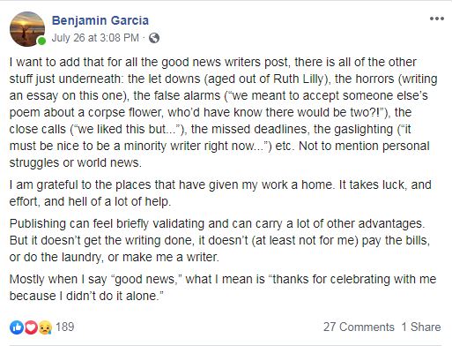Click the words "Ruth Lilly" in the post
This screenshot has height=346, width=452.
pos(298,79)
